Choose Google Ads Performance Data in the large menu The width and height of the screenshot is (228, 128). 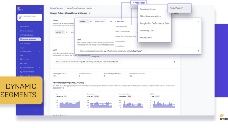tap(155, 23)
